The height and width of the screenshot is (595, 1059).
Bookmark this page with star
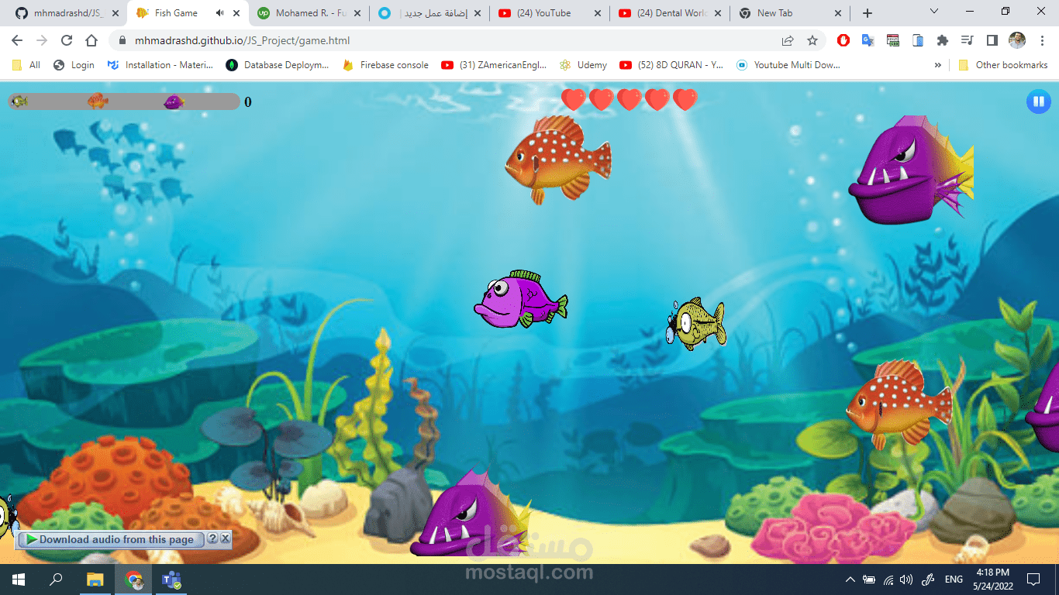tap(812, 40)
